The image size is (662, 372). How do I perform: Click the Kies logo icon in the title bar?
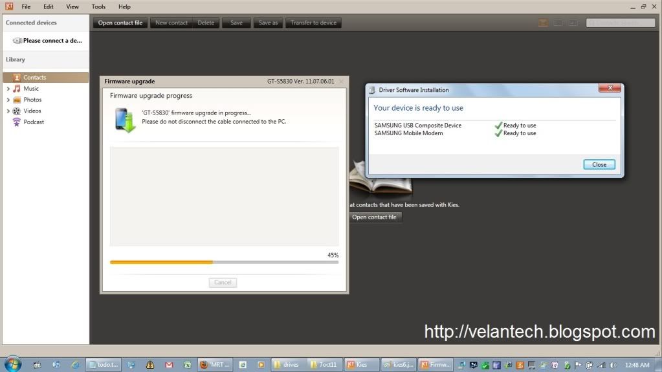[x=9, y=6]
